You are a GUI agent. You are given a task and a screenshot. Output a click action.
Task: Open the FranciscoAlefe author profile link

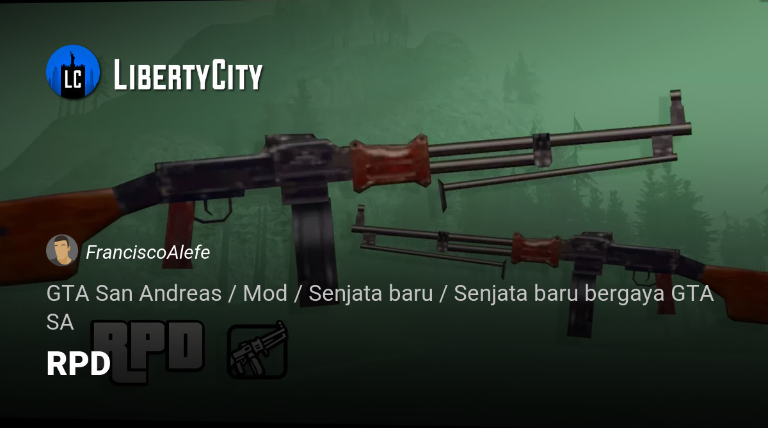pos(148,252)
